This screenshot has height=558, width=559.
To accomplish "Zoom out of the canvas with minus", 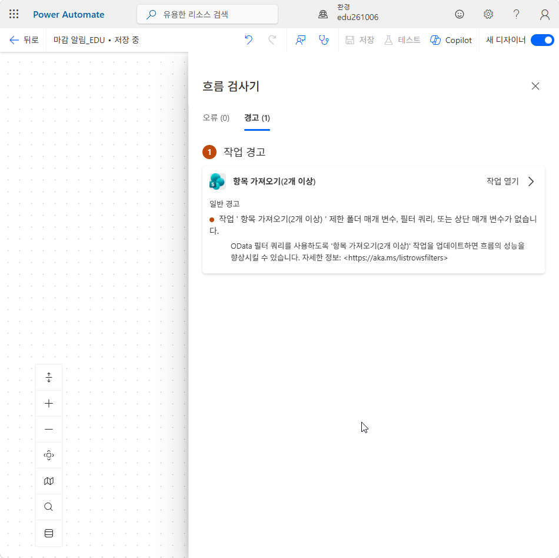I will tap(49, 429).
